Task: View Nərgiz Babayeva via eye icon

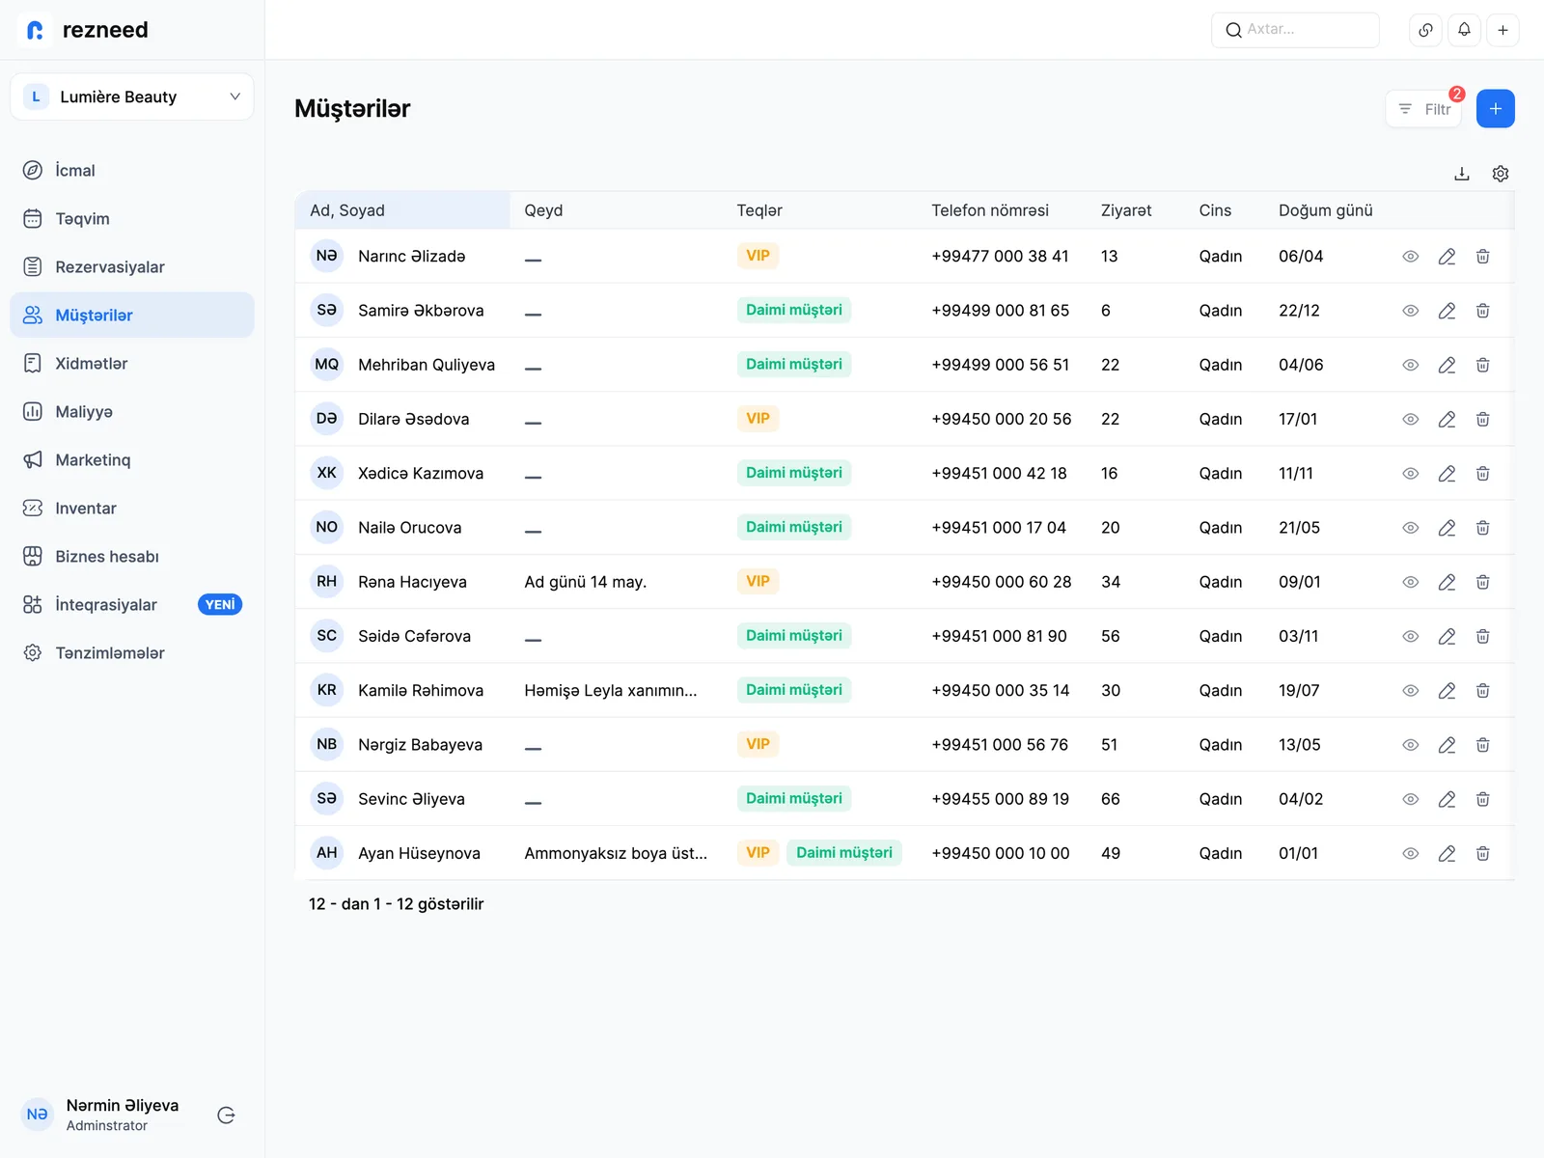Action: (x=1411, y=745)
